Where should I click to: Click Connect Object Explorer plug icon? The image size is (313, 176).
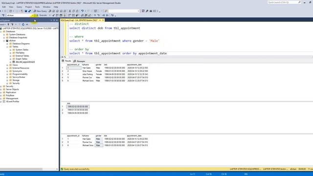pos(8,24)
